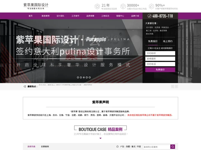Go to previous news with left arrow

point(173,86)
